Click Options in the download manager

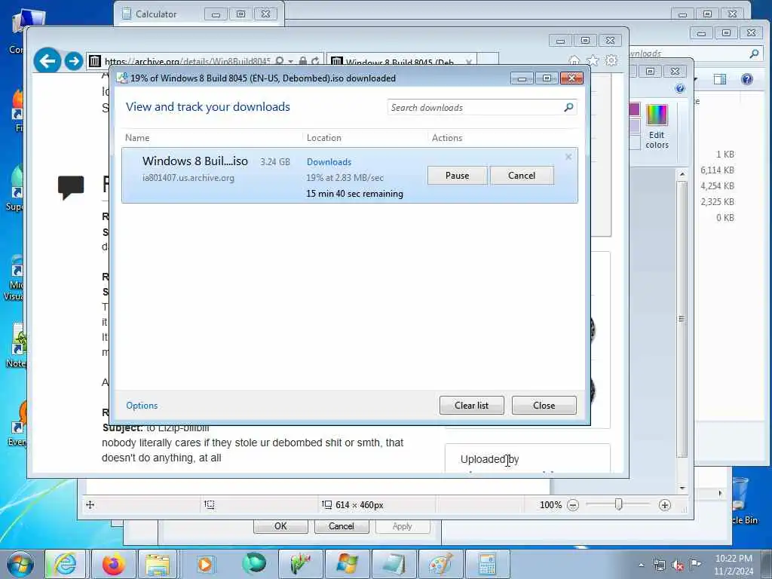(x=142, y=405)
